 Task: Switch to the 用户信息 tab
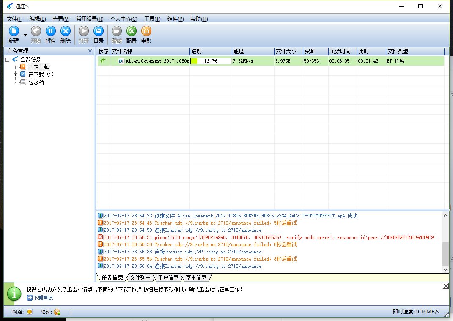click(168, 277)
